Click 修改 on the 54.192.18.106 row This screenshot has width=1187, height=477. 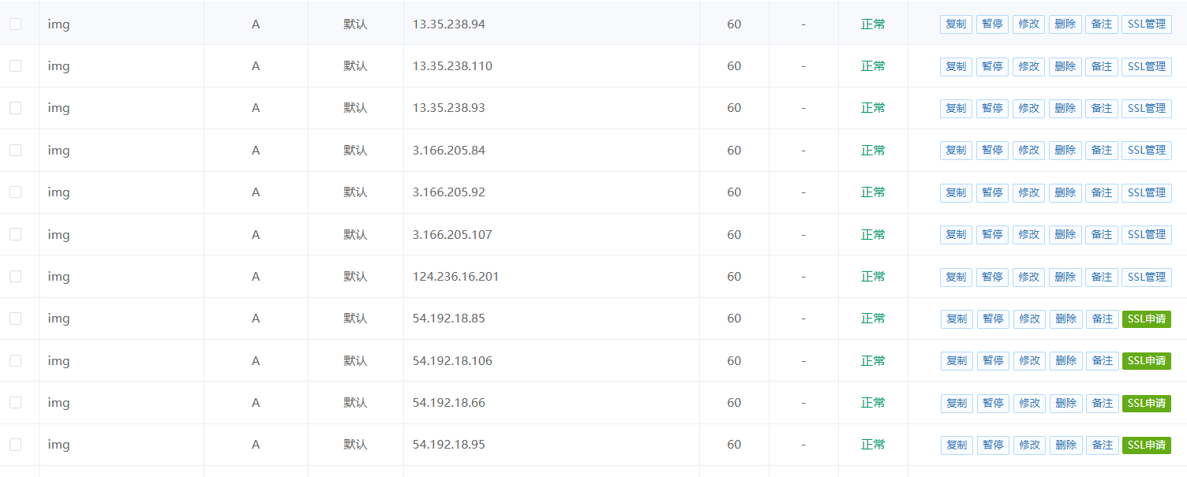(x=1029, y=361)
